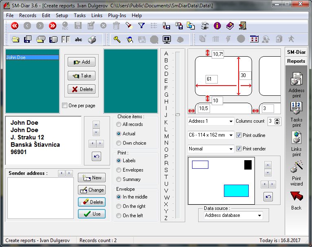Go to first record with red double-left arrow
Screen dimensions: 312x247
coord(15,26)
